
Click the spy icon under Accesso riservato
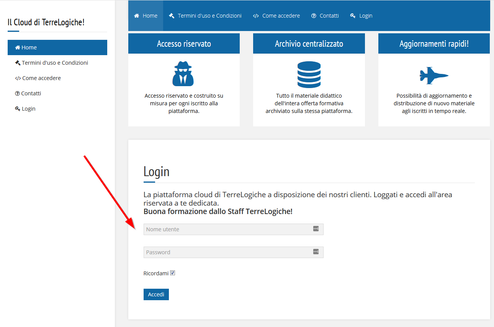click(183, 74)
